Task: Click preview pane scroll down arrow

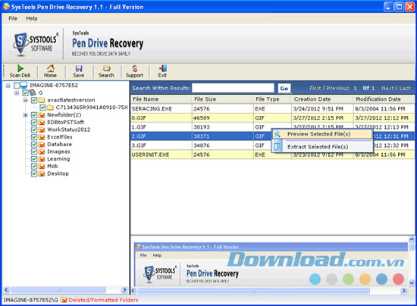Action: (x=412, y=283)
